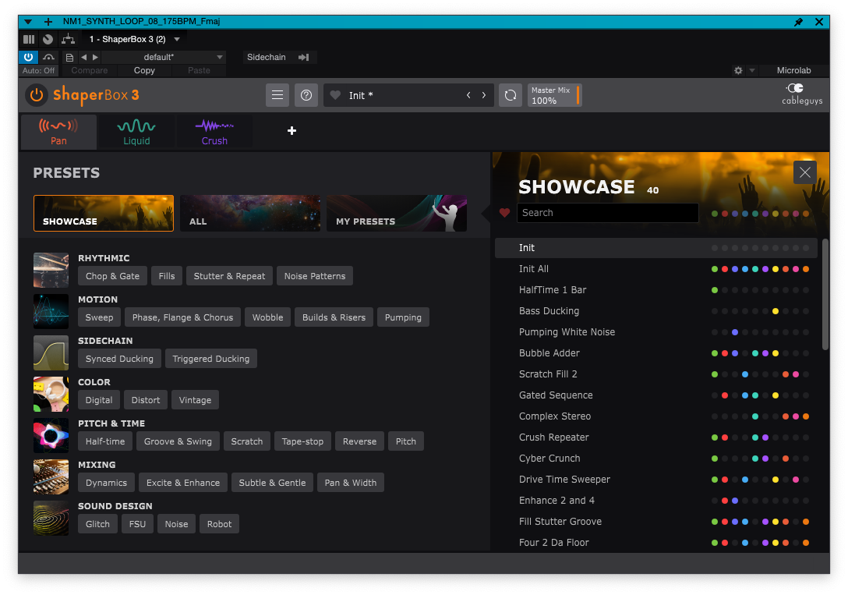
Task: Filter presets by favorites heart
Action: (504, 213)
